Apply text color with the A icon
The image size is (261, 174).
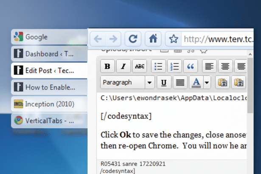click(196, 82)
